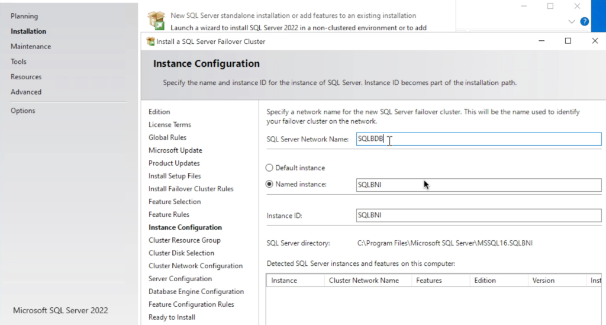Click the New SQL Server standalone installation link
Viewport: 606px width, 325px height.
click(294, 15)
